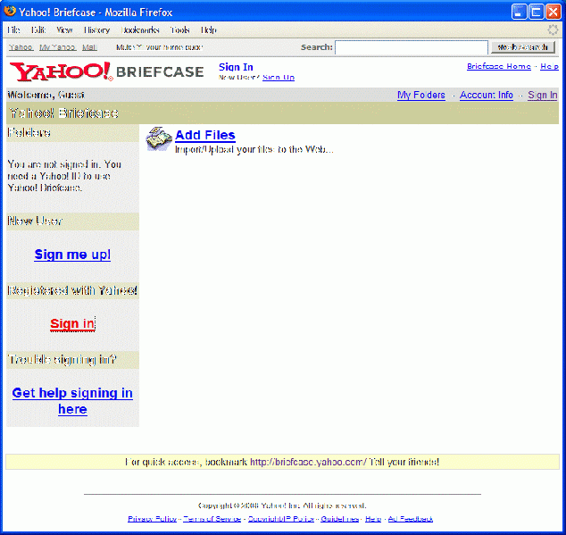Open the Account Info link
Viewport: 566px width, 535px height.
pyautogui.click(x=487, y=95)
